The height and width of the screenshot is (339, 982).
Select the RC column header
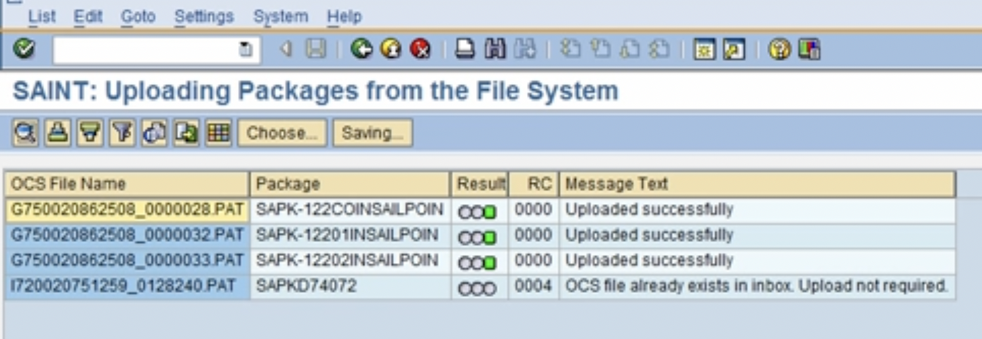pos(534,184)
